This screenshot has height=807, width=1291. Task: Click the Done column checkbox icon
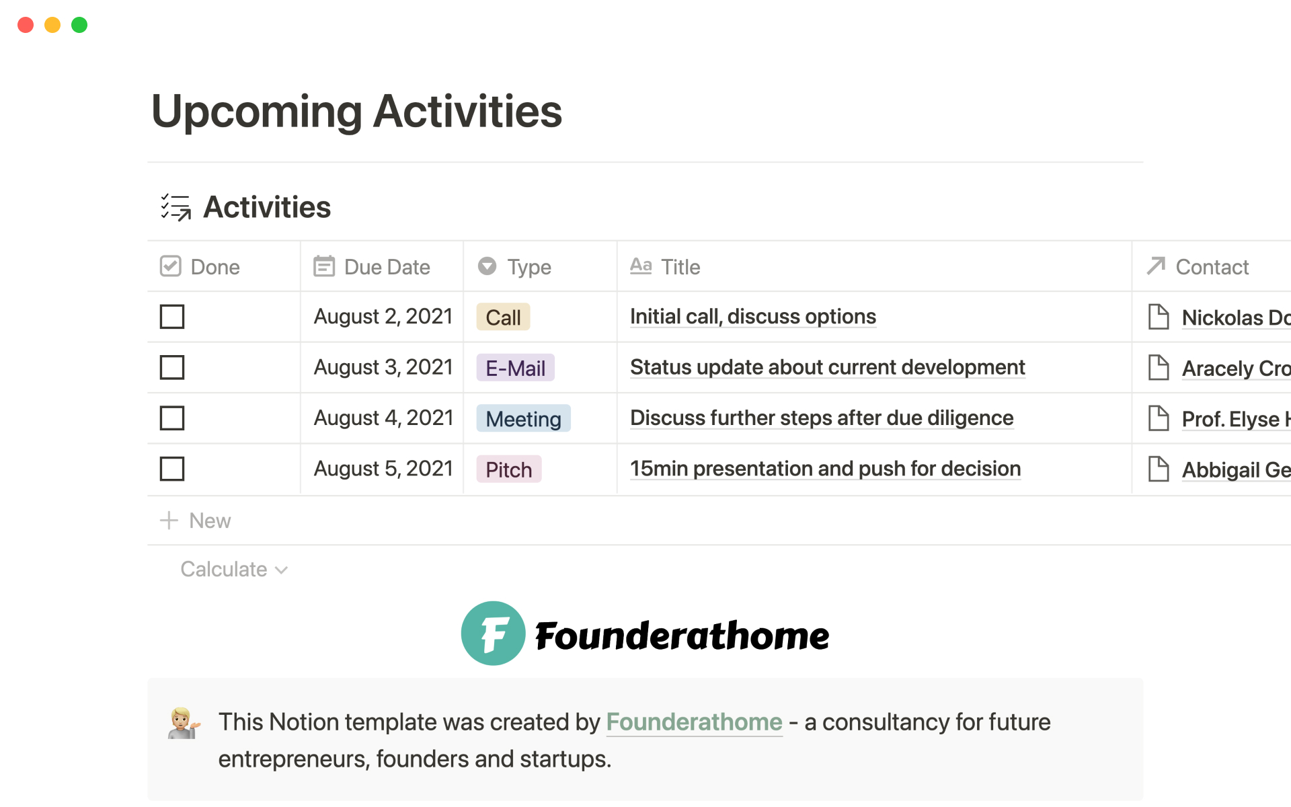170,268
